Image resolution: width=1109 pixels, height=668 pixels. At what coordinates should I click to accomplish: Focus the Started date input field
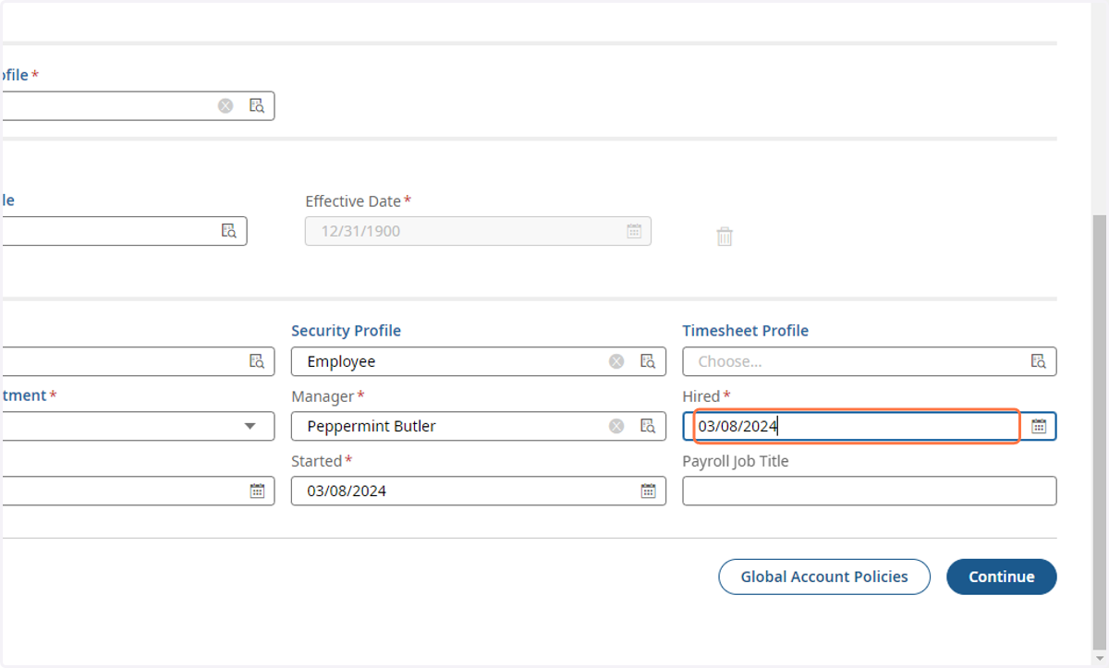click(479, 491)
